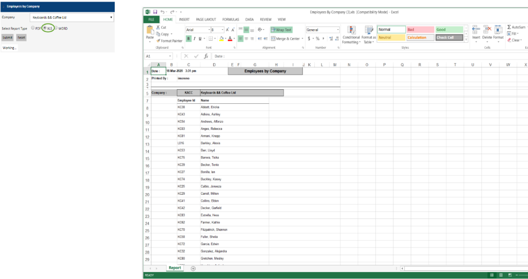Click the Save icon in Excel's quick access toolbar
The height and width of the screenshot is (279, 528).
tap(155, 12)
